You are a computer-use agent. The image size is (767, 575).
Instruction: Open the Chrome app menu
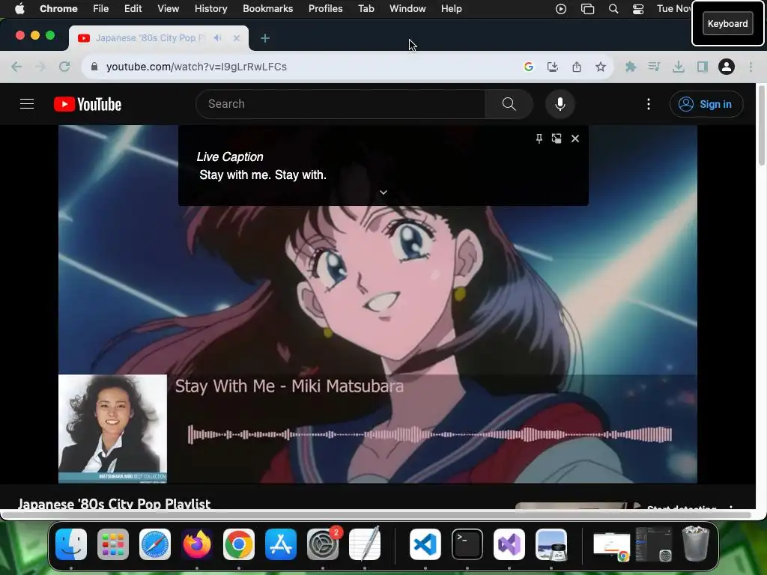[58, 9]
